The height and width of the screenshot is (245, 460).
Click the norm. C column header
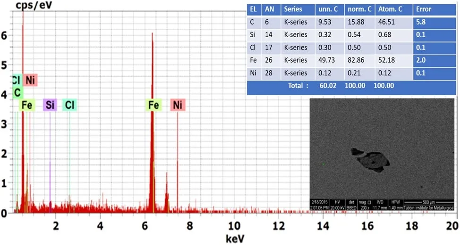click(x=357, y=9)
